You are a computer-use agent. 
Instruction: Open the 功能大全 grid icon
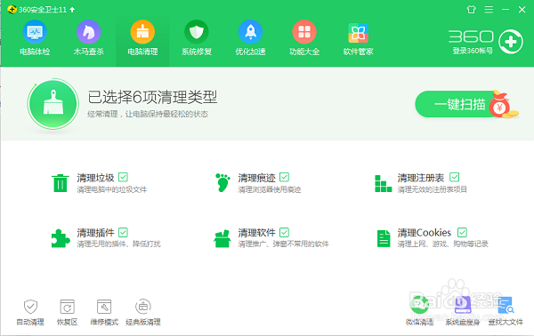click(304, 32)
